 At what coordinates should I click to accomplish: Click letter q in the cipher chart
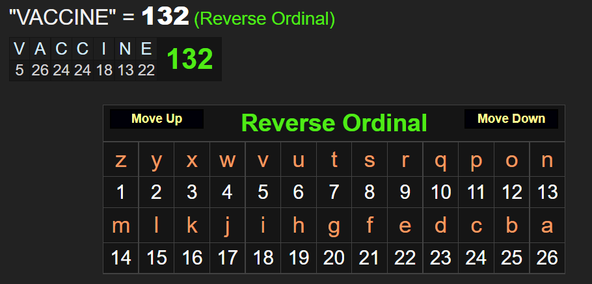click(440, 161)
